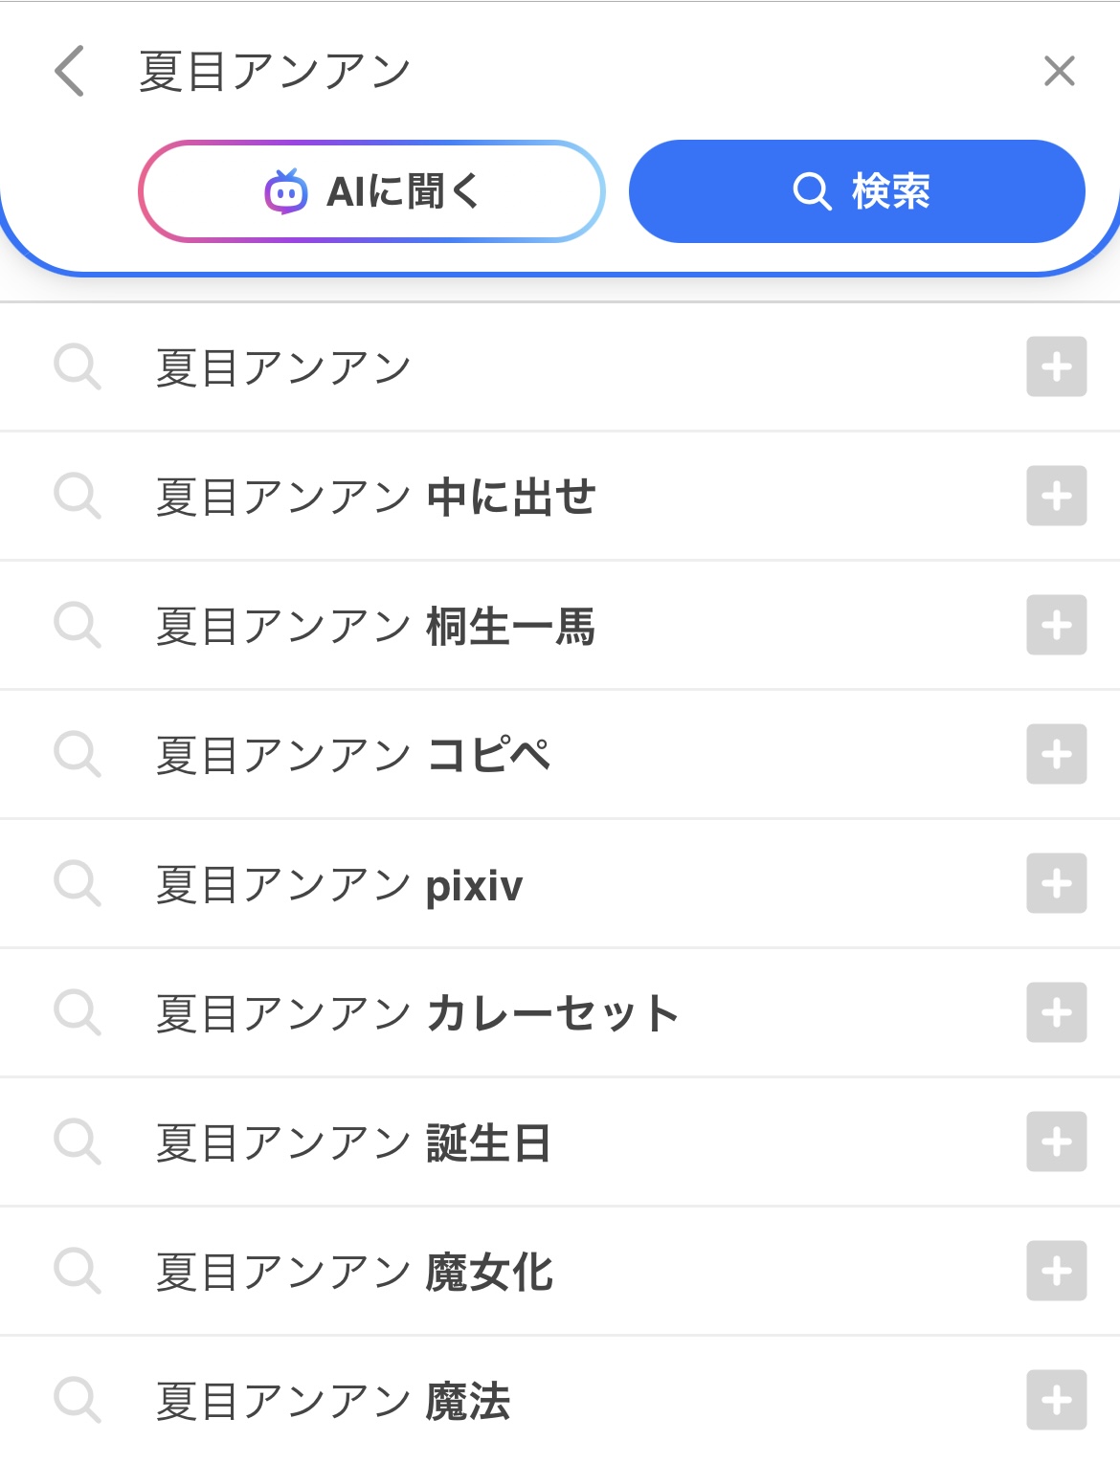Tap plus icon for カレーセット suggestion
This screenshot has width=1120, height=1463.
pos(1056,1012)
